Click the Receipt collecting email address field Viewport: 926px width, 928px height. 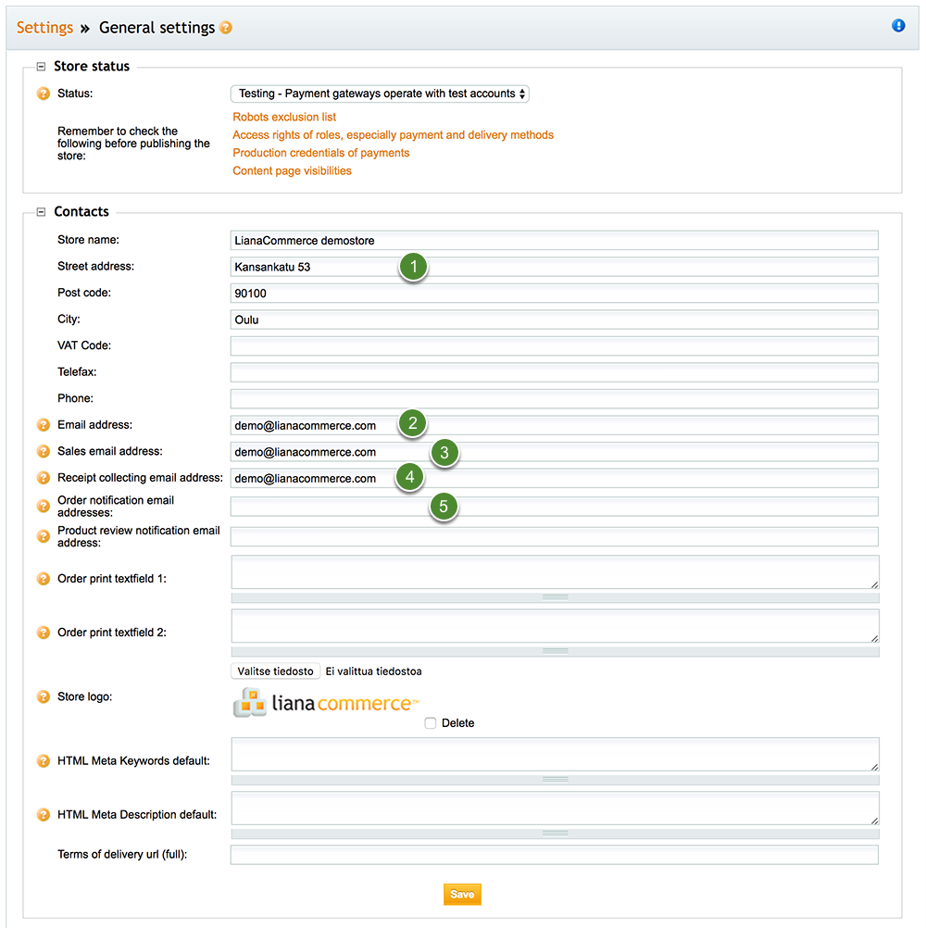point(555,478)
